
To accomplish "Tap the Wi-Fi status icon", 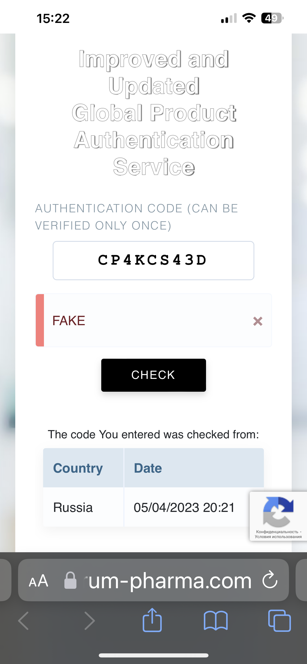I will (x=249, y=18).
